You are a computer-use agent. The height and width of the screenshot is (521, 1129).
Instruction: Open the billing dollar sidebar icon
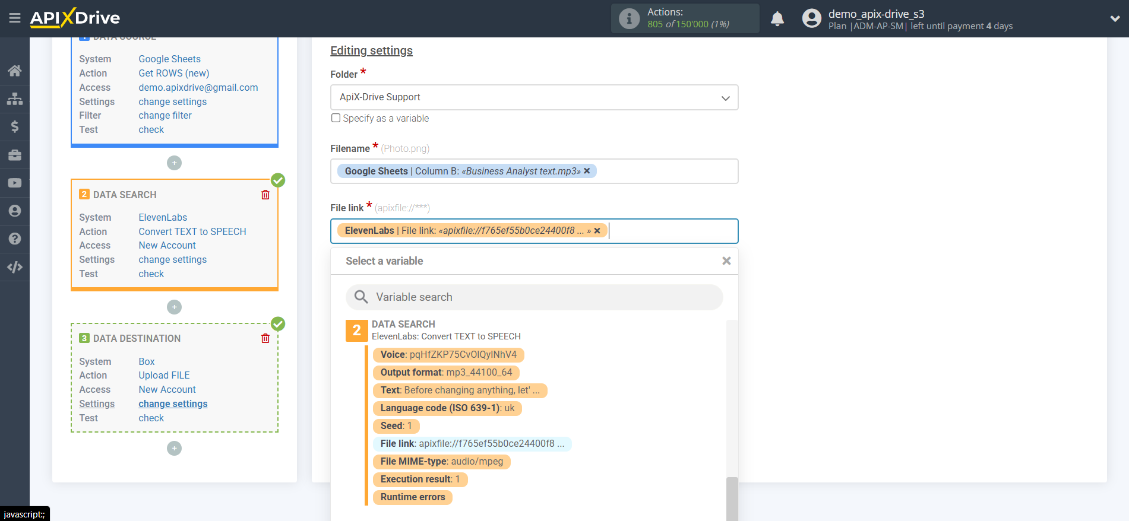[x=15, y=126]
